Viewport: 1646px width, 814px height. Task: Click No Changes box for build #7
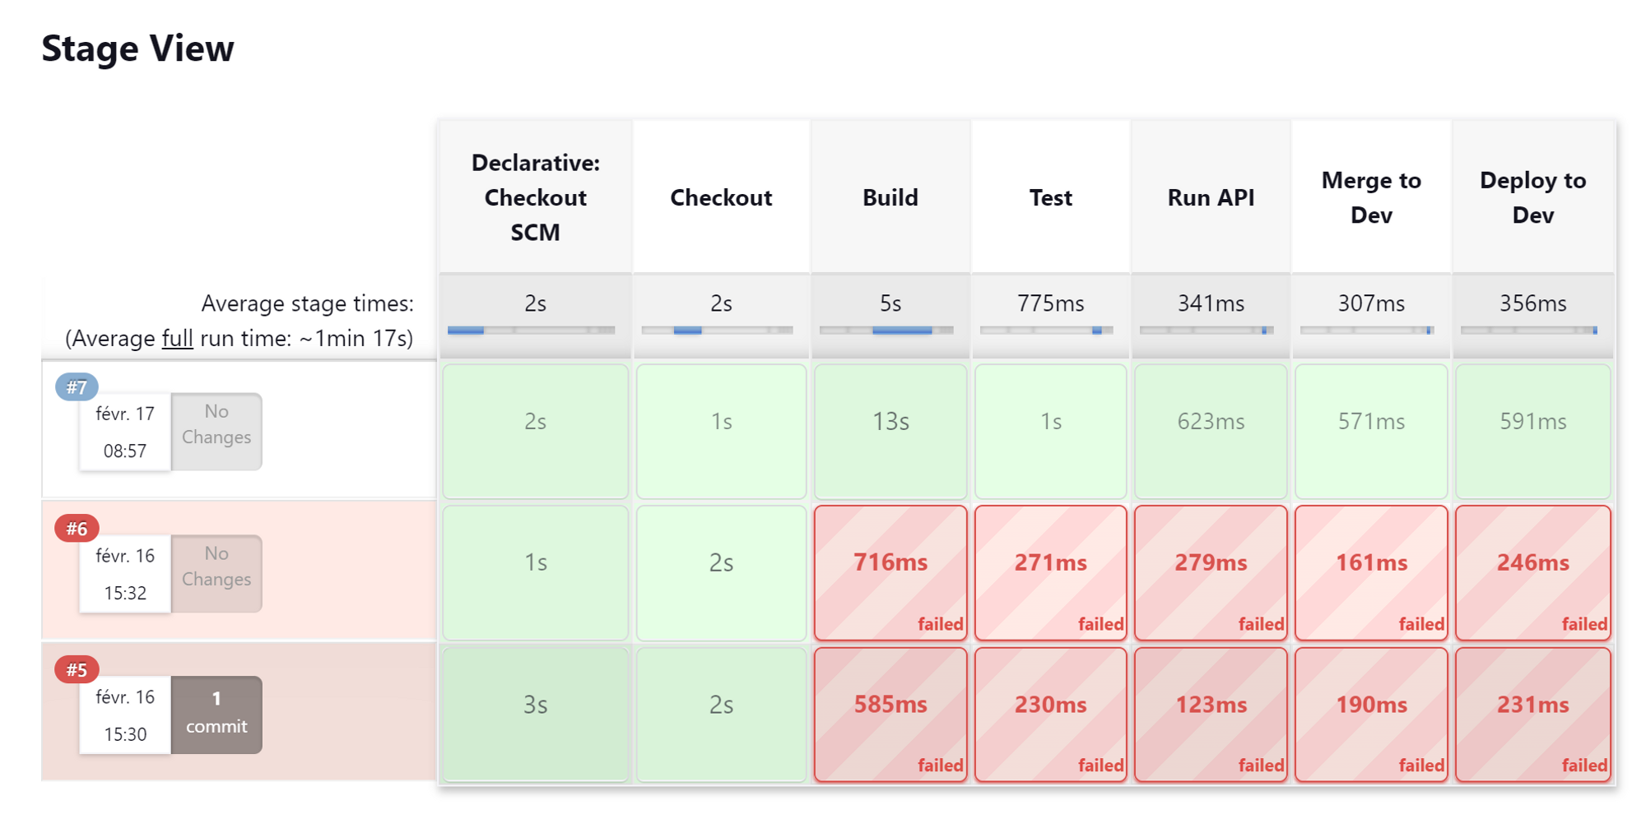click(216, 432)
